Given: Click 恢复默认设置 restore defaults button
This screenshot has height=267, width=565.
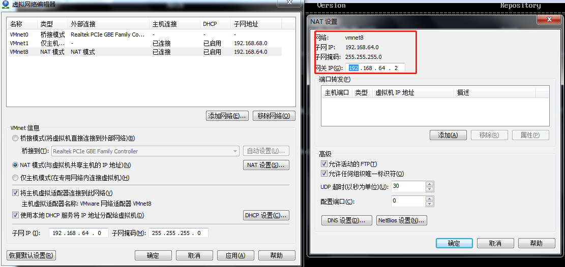Looking at the screenshot, I should tap(31, 255).
